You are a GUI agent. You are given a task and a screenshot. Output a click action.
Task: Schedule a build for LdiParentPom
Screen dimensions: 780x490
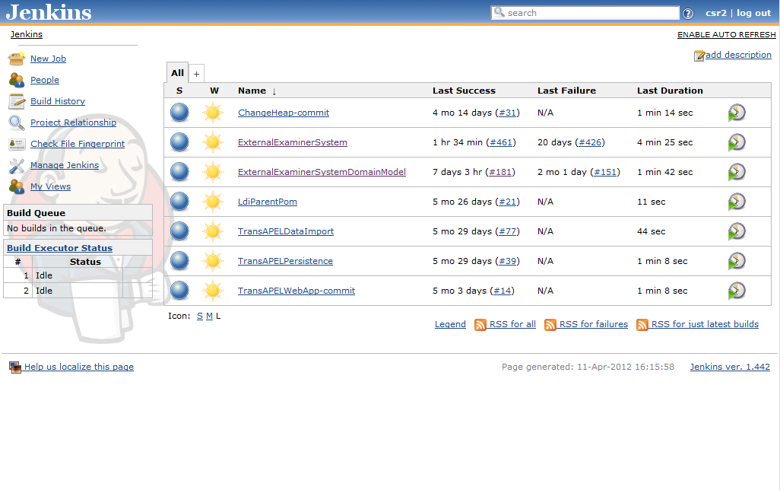[735, 201]
